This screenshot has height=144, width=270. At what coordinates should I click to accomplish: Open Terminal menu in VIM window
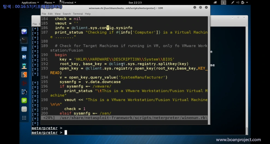point(78,14)
